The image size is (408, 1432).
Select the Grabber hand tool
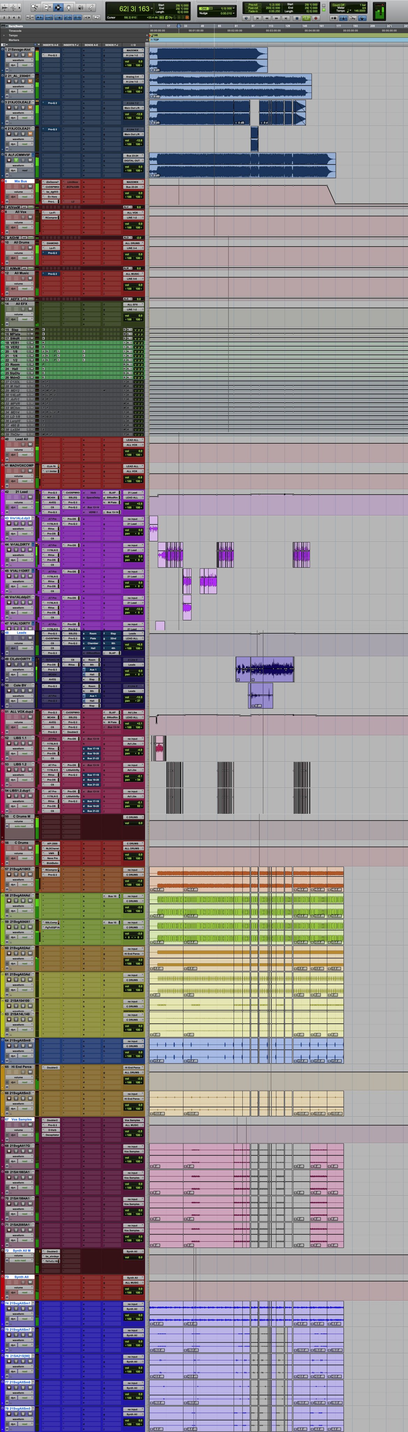(x=69, y=7)
